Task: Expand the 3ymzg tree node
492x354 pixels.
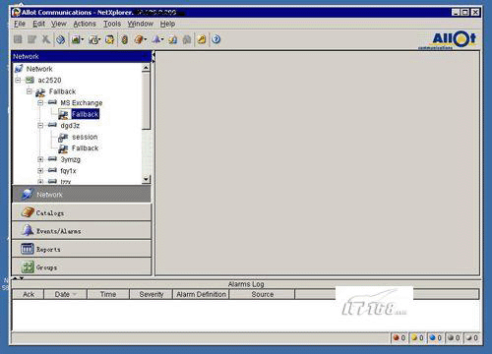Action: tap(40, 159)
